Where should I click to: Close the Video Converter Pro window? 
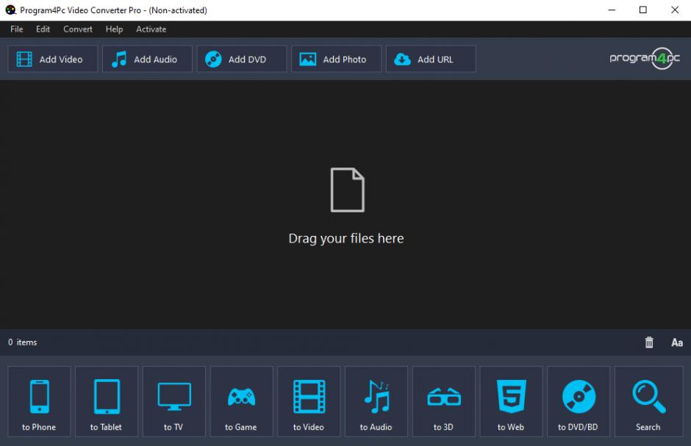pyautogui.click(x=675, y=10)
